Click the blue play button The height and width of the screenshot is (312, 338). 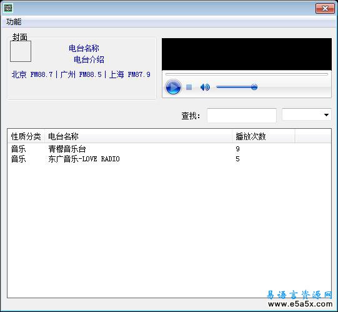(x=173, y=87)
